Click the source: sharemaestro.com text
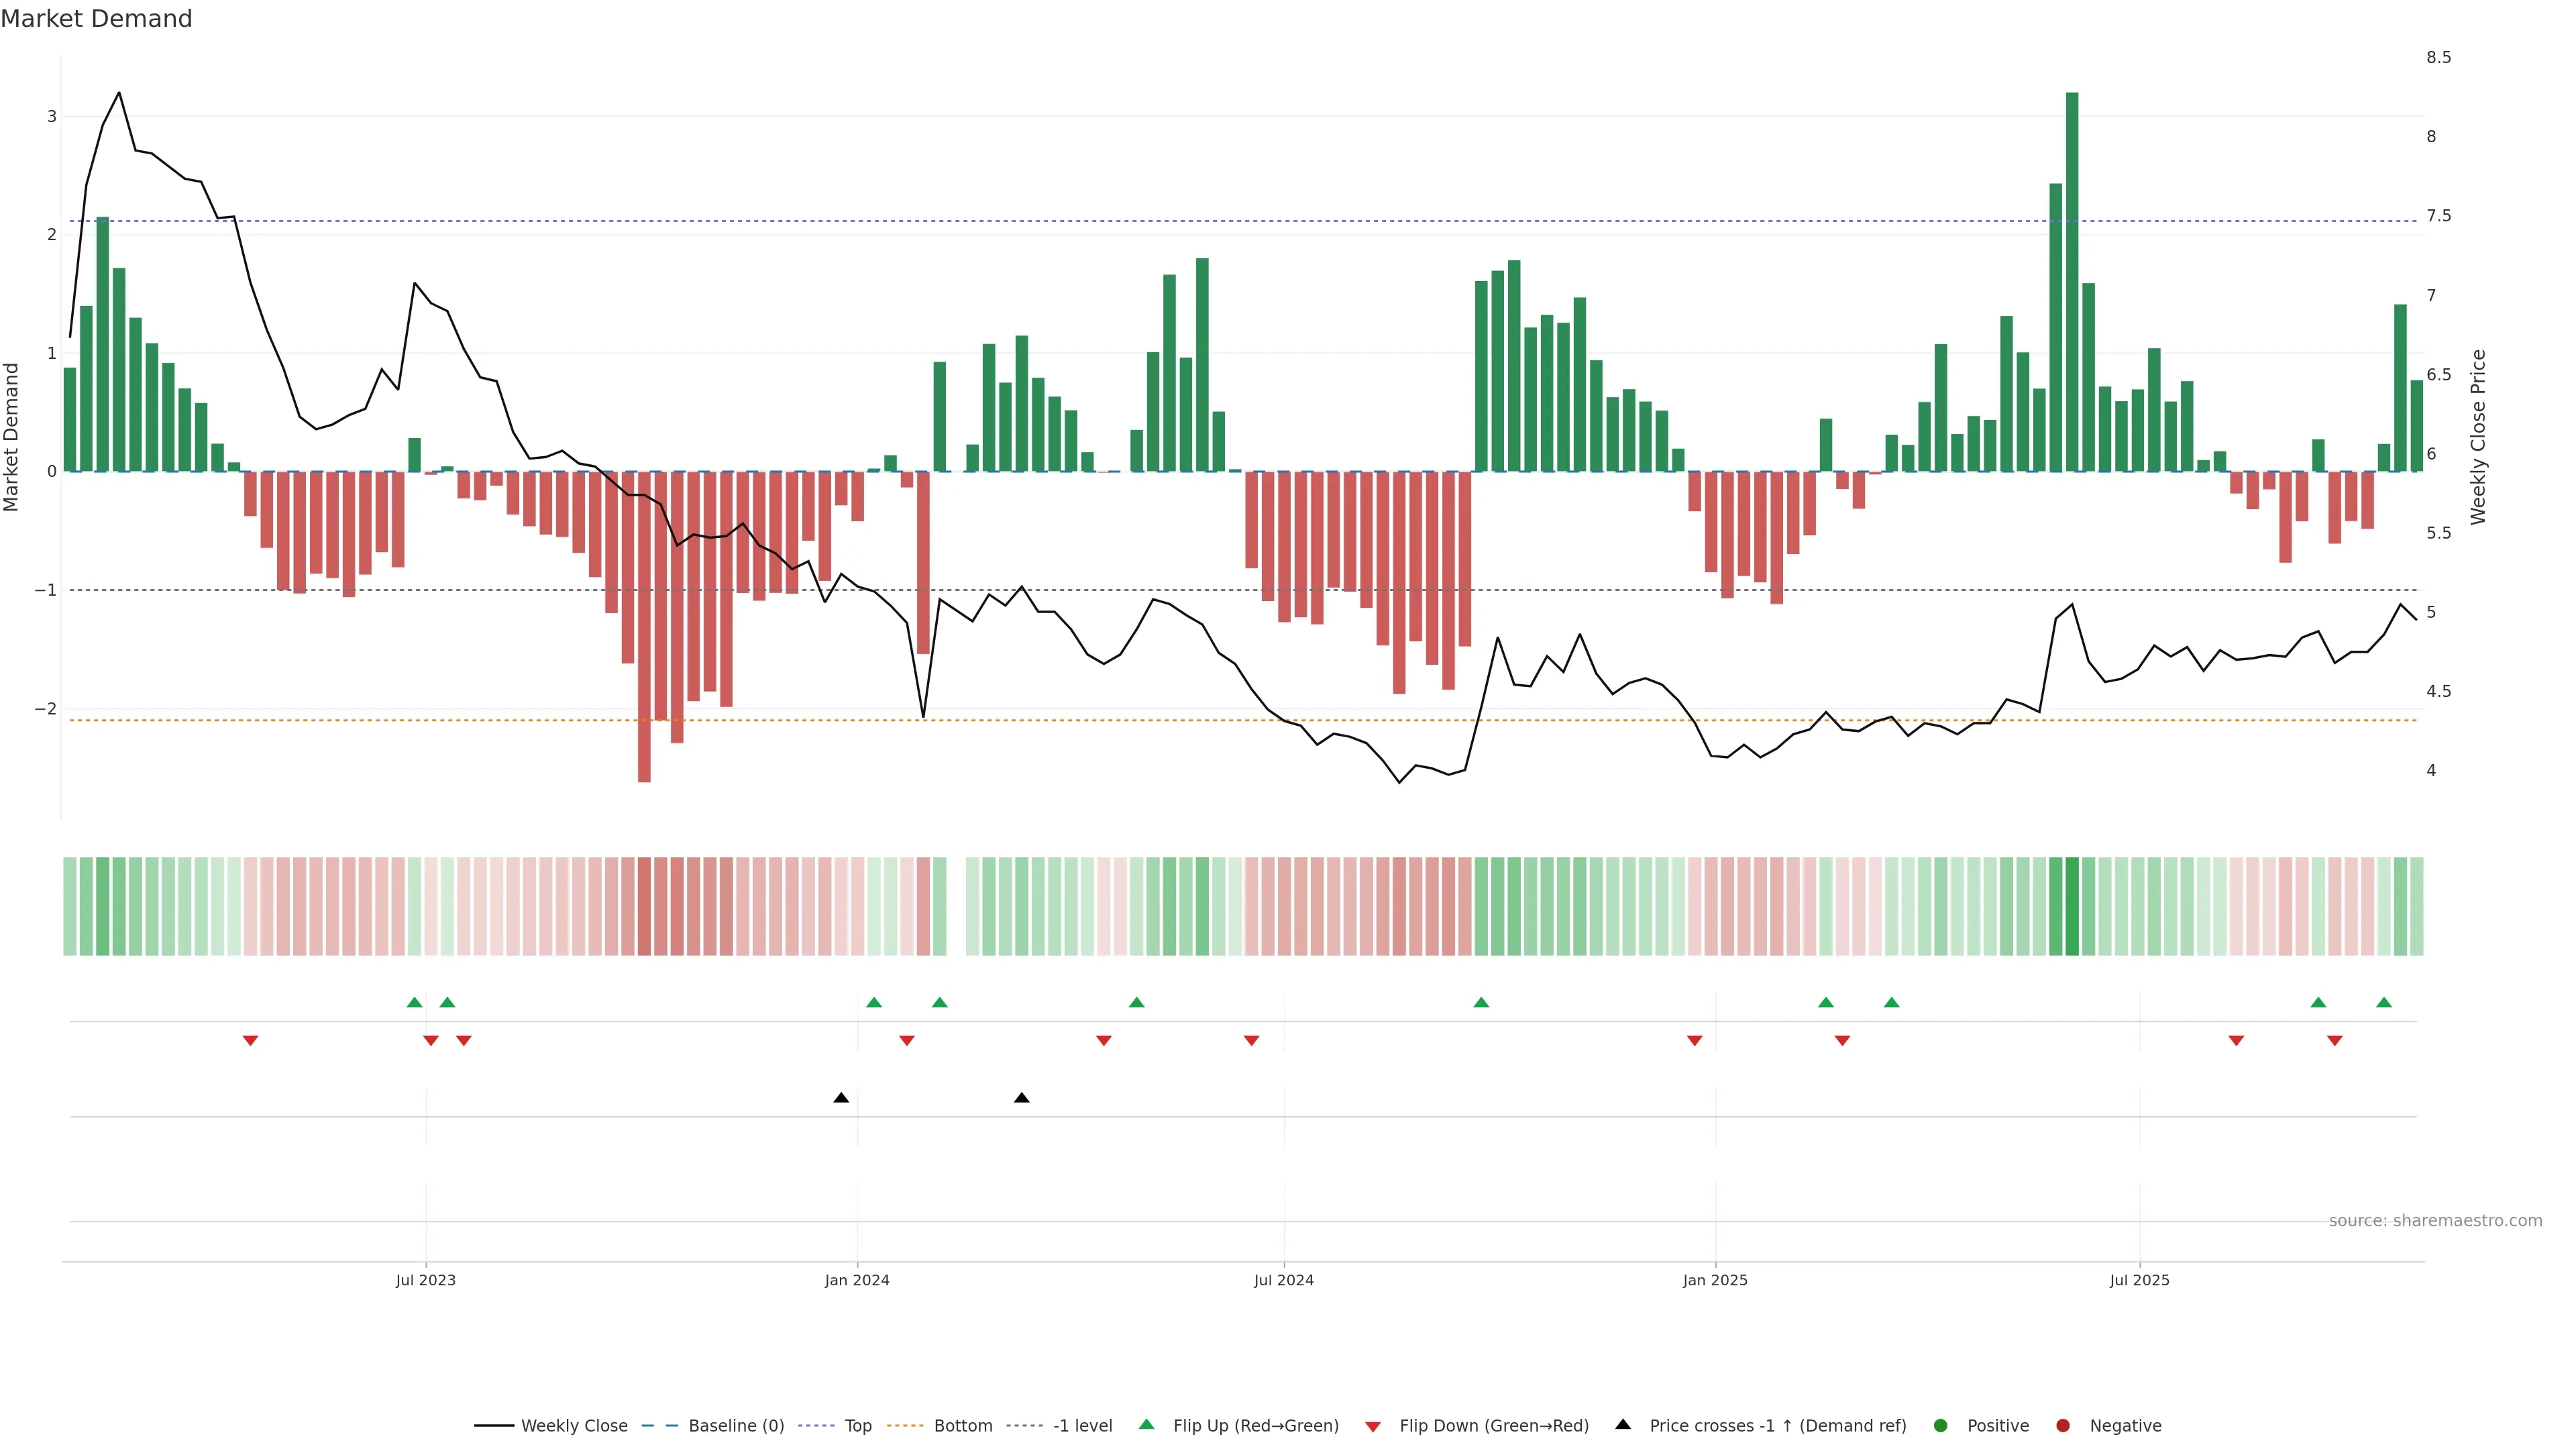Image resolution: width=2576 pixels, height=1449 pixels. [2435, 1221]
